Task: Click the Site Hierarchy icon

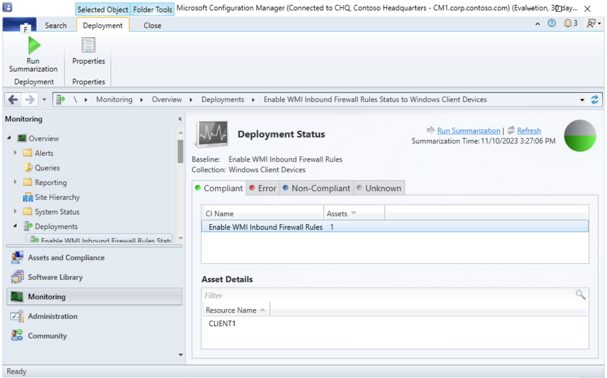Action: click(x=28, y=197)
